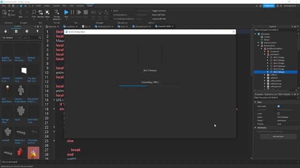Open the Creations lightbulb icon in the Toolbox

[37, 31]
